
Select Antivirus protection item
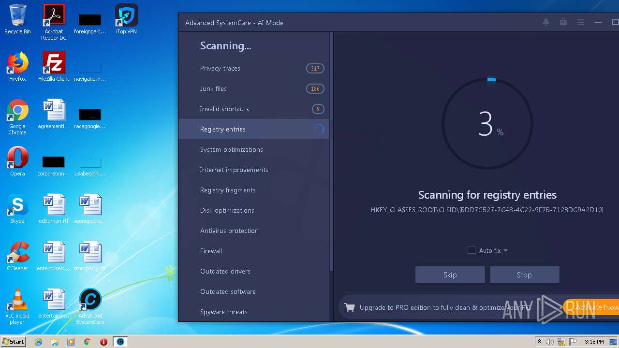click(254, 231)
